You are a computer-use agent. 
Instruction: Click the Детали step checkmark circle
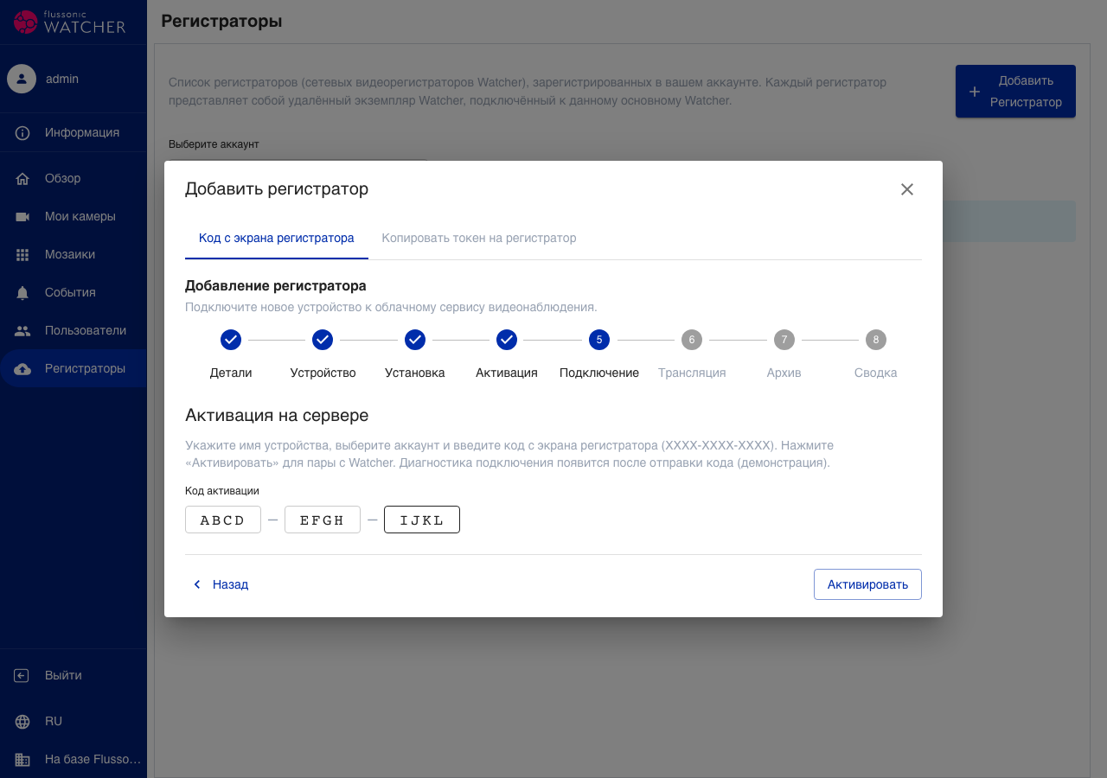pyautogui.click(x=231, y=340)
